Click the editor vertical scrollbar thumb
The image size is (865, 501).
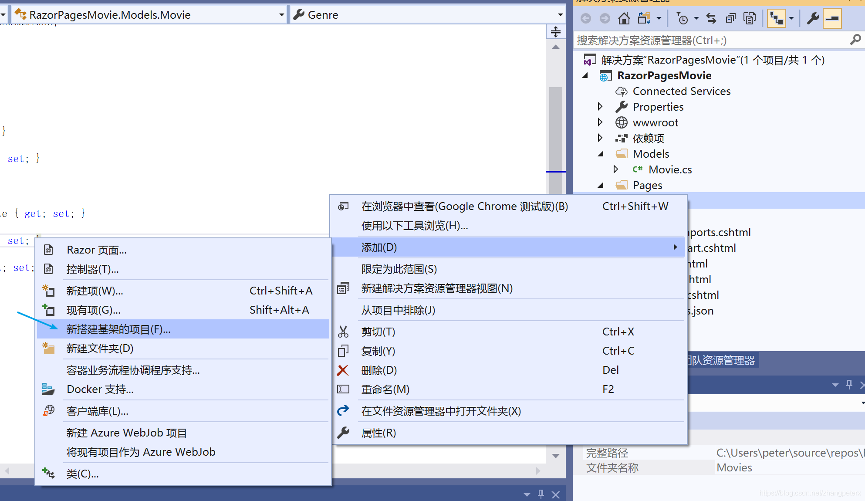[555, 131]
